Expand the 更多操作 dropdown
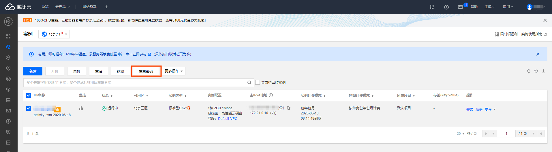The image size is (552, 152). click(174, 71)
